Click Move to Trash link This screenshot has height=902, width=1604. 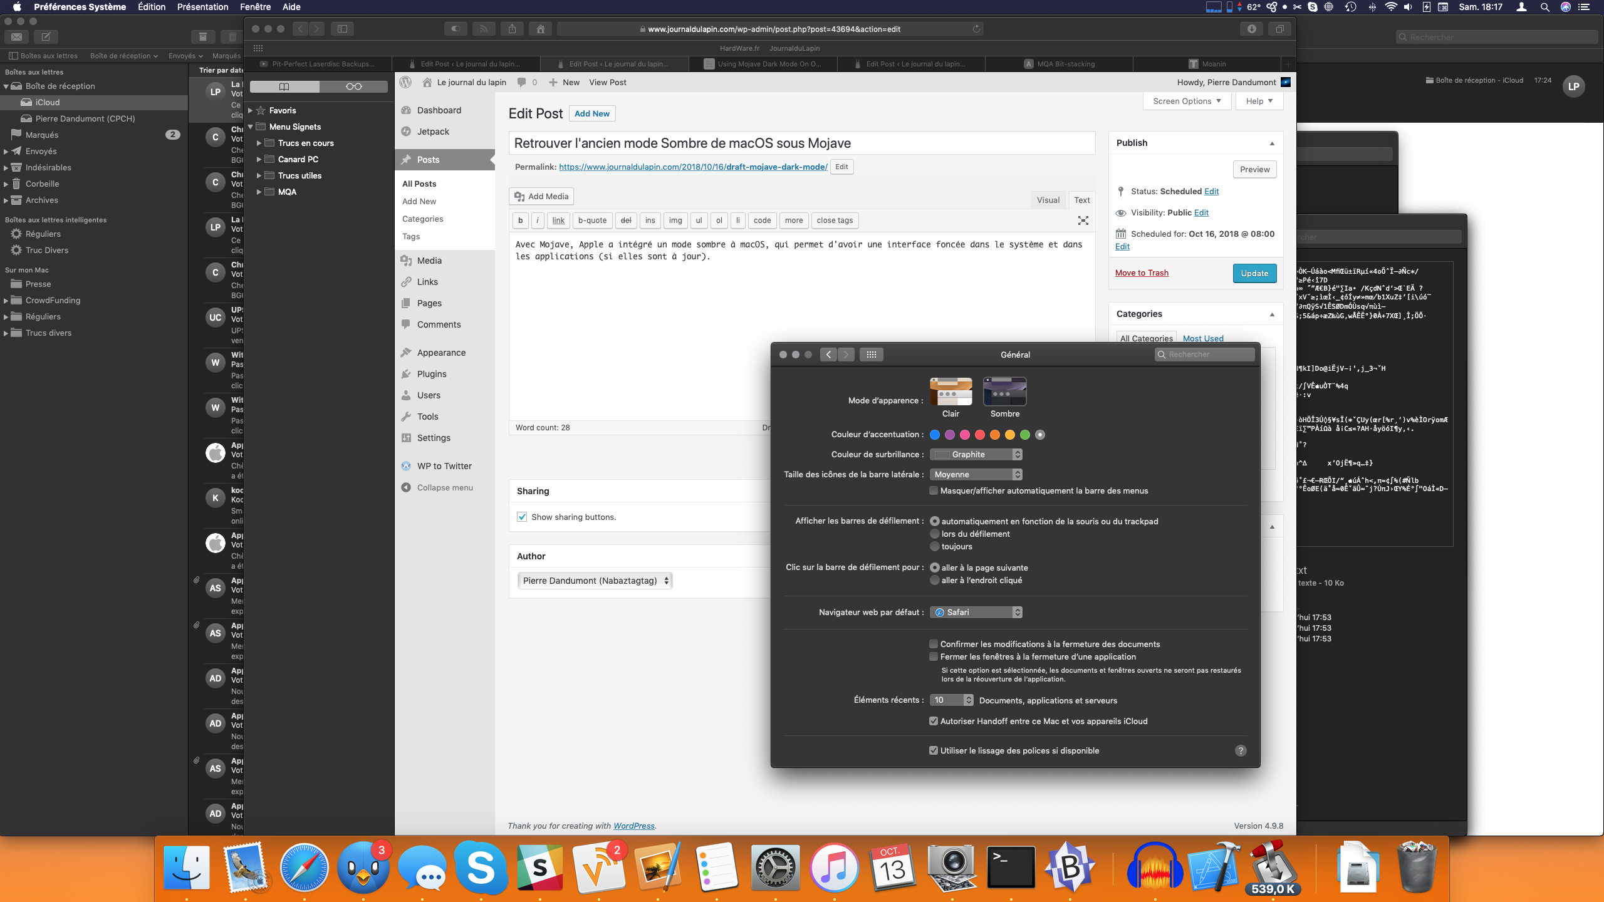1142,272
